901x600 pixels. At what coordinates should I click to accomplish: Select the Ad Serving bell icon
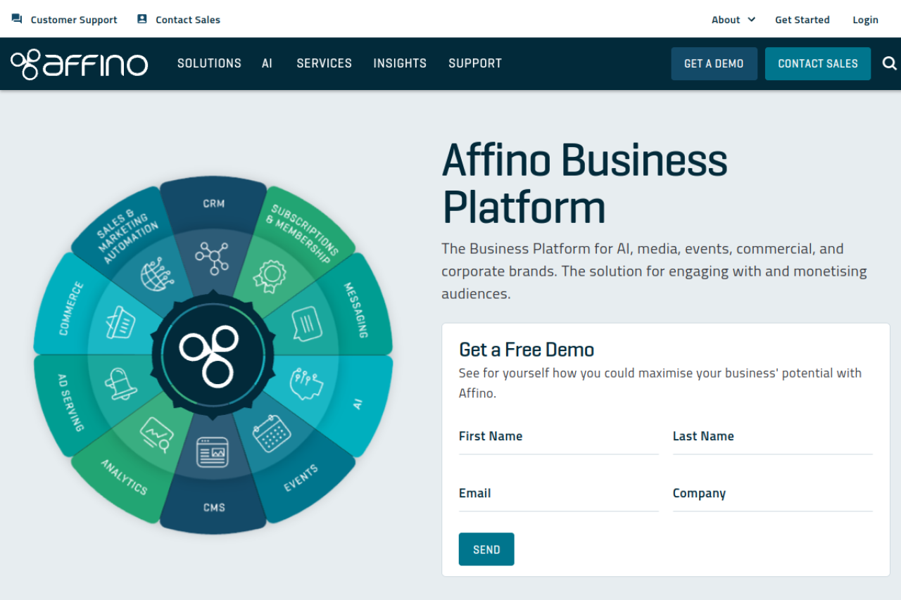click(x=120, y=383)
